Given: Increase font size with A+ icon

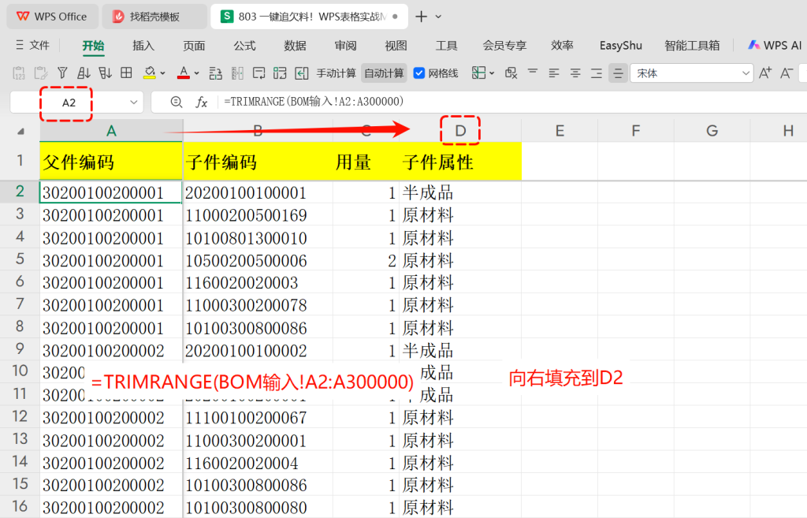Looking at the screenshot, I should (765, 73).
